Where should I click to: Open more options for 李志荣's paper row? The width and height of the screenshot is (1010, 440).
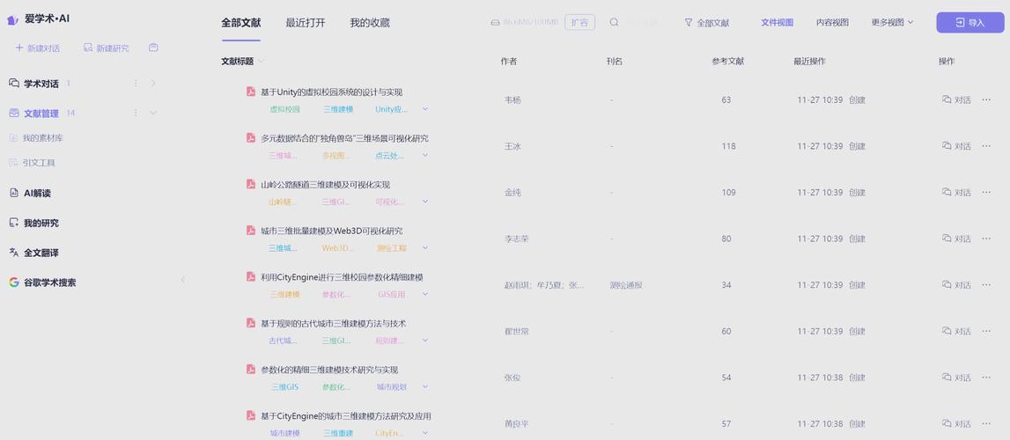pyautogui.click(x=986, y=238)
